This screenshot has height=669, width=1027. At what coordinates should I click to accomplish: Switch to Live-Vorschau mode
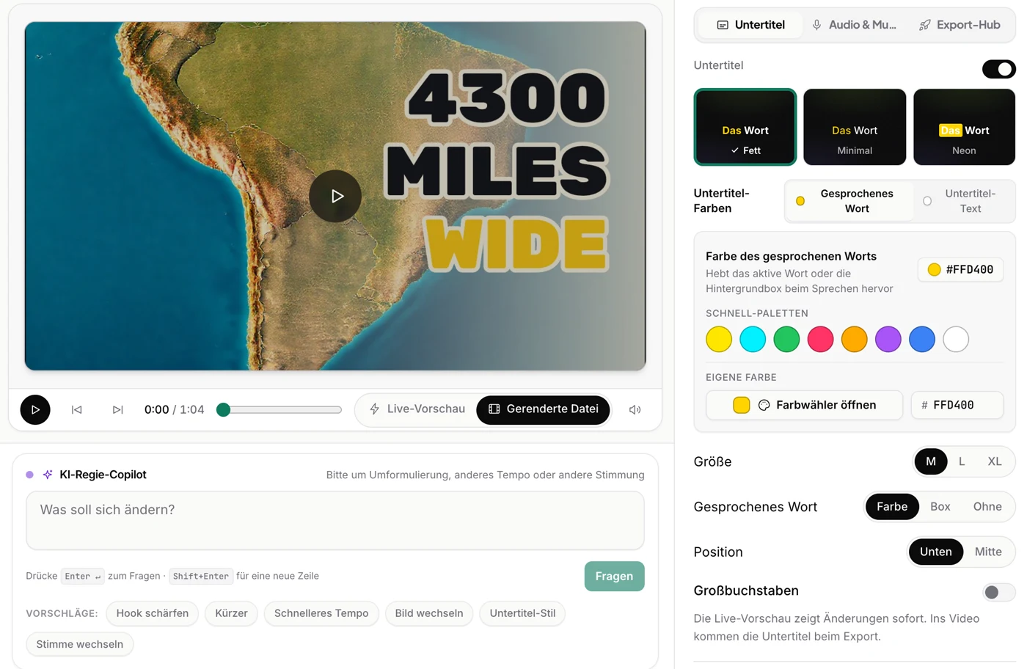tap(417, 409)
